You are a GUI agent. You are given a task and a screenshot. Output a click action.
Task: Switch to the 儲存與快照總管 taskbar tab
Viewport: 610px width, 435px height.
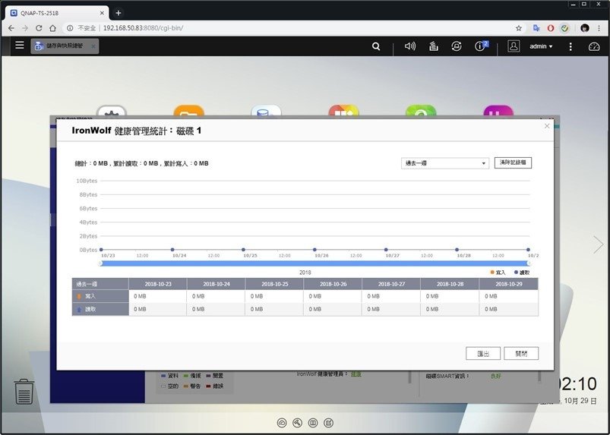click(65, 46)
